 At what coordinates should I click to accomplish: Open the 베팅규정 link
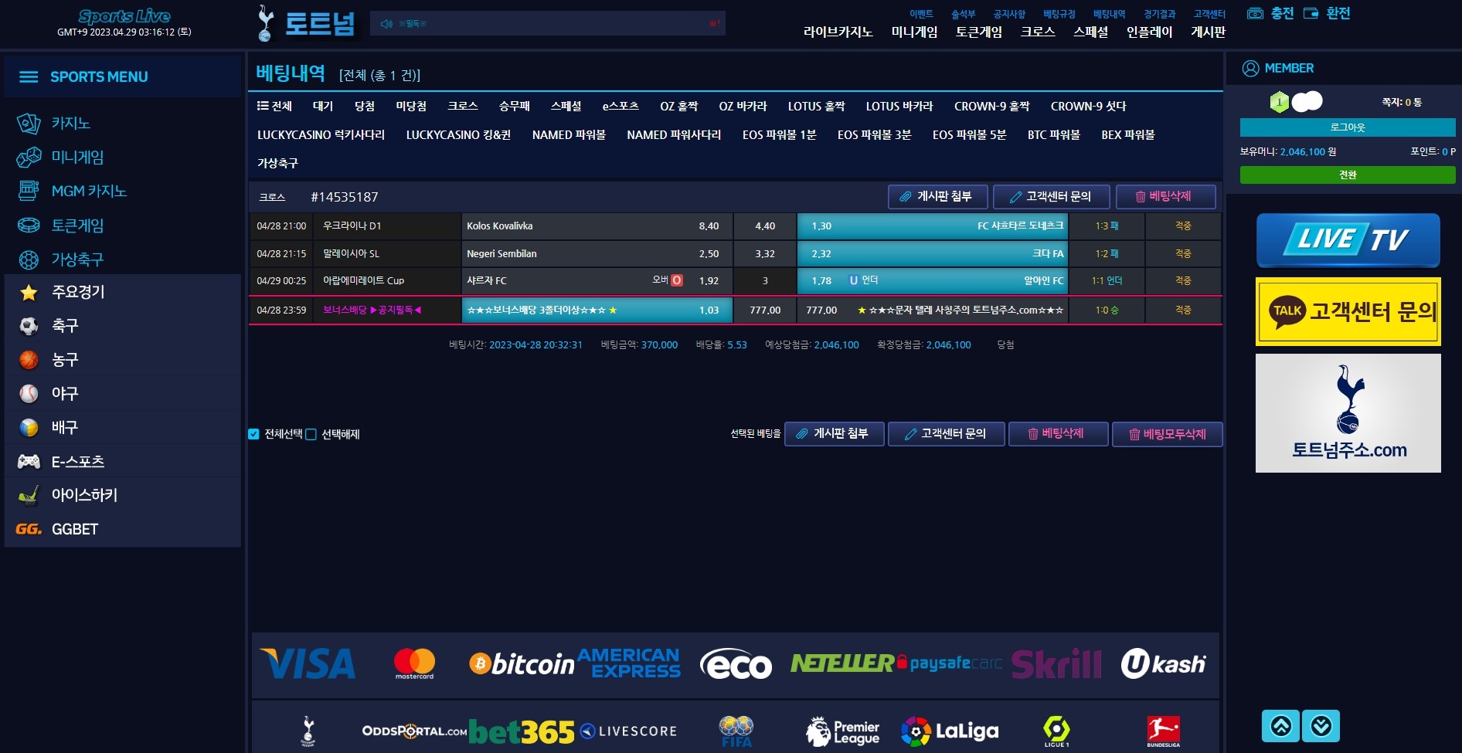coord(1059,14)
